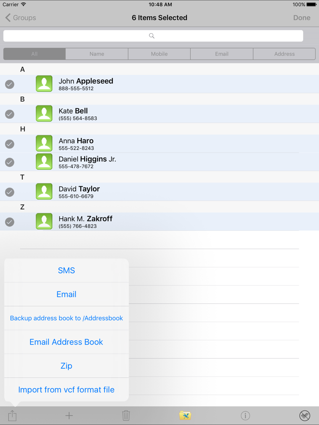The height and width of the screenshot is (425, 319).
Task: Tap the name Kate Bell
Action: point(73,111)
